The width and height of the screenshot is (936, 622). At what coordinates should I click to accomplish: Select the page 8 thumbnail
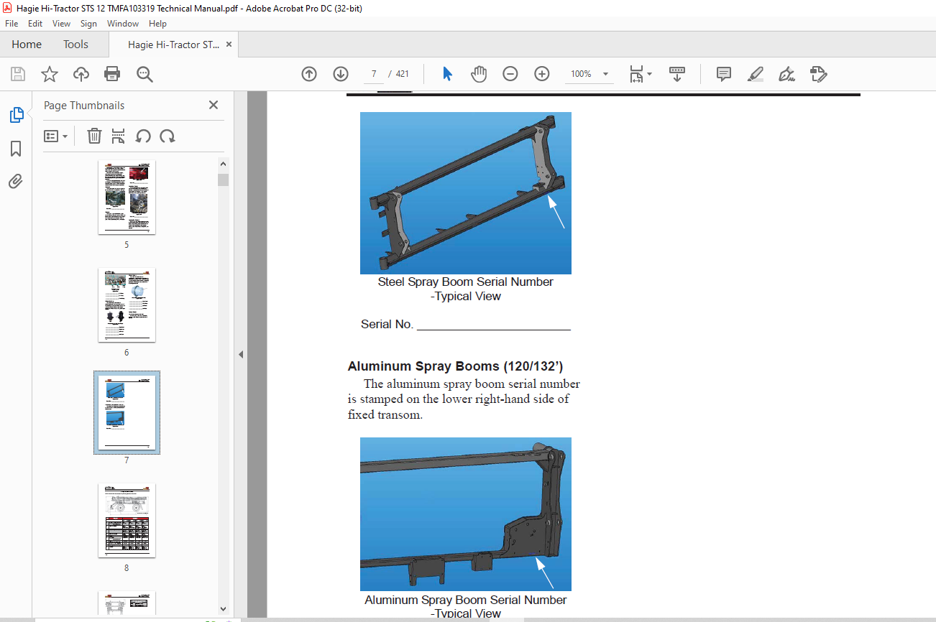(127, 521)
